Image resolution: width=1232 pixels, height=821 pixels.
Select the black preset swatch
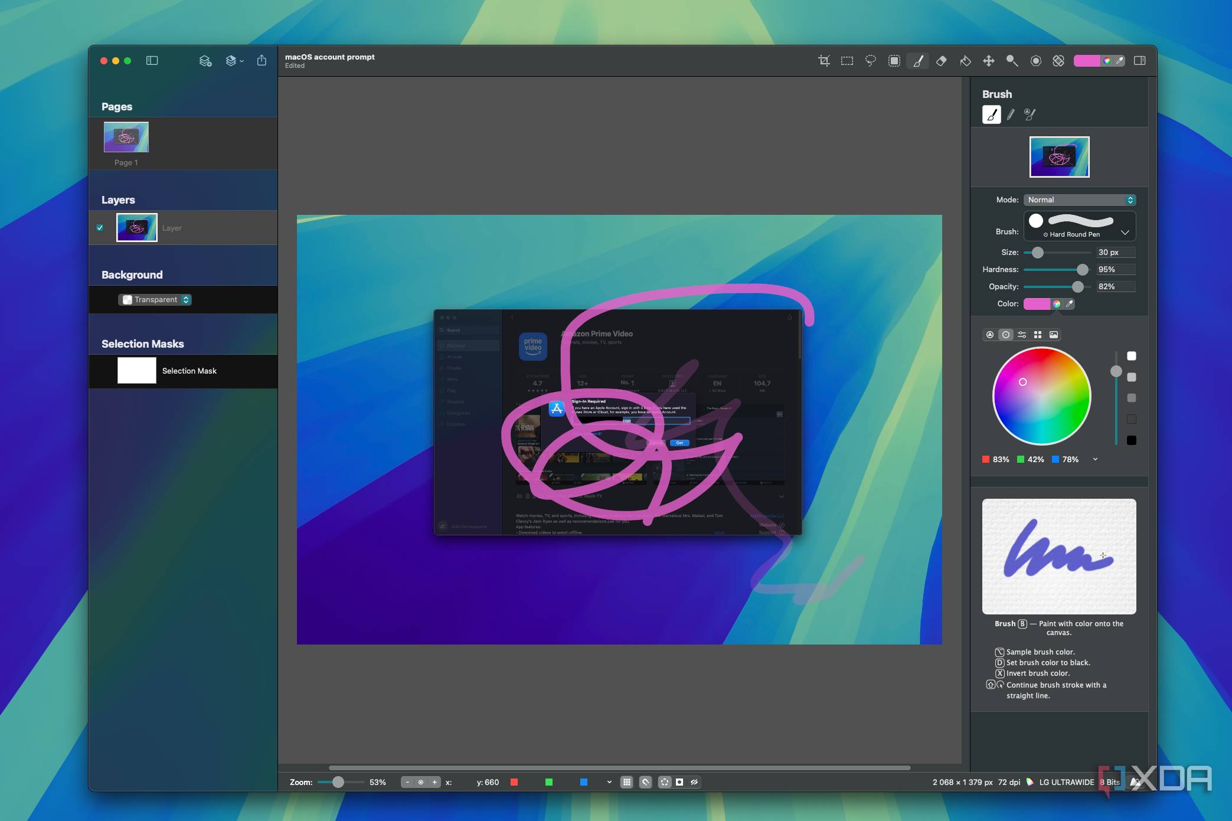(x=1132, y=440)
